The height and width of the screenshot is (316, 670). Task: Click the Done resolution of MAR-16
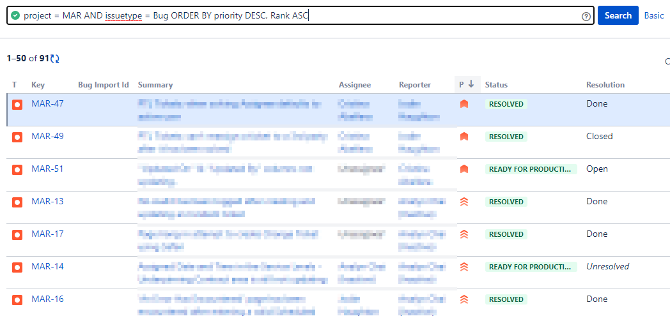point(597,299)
